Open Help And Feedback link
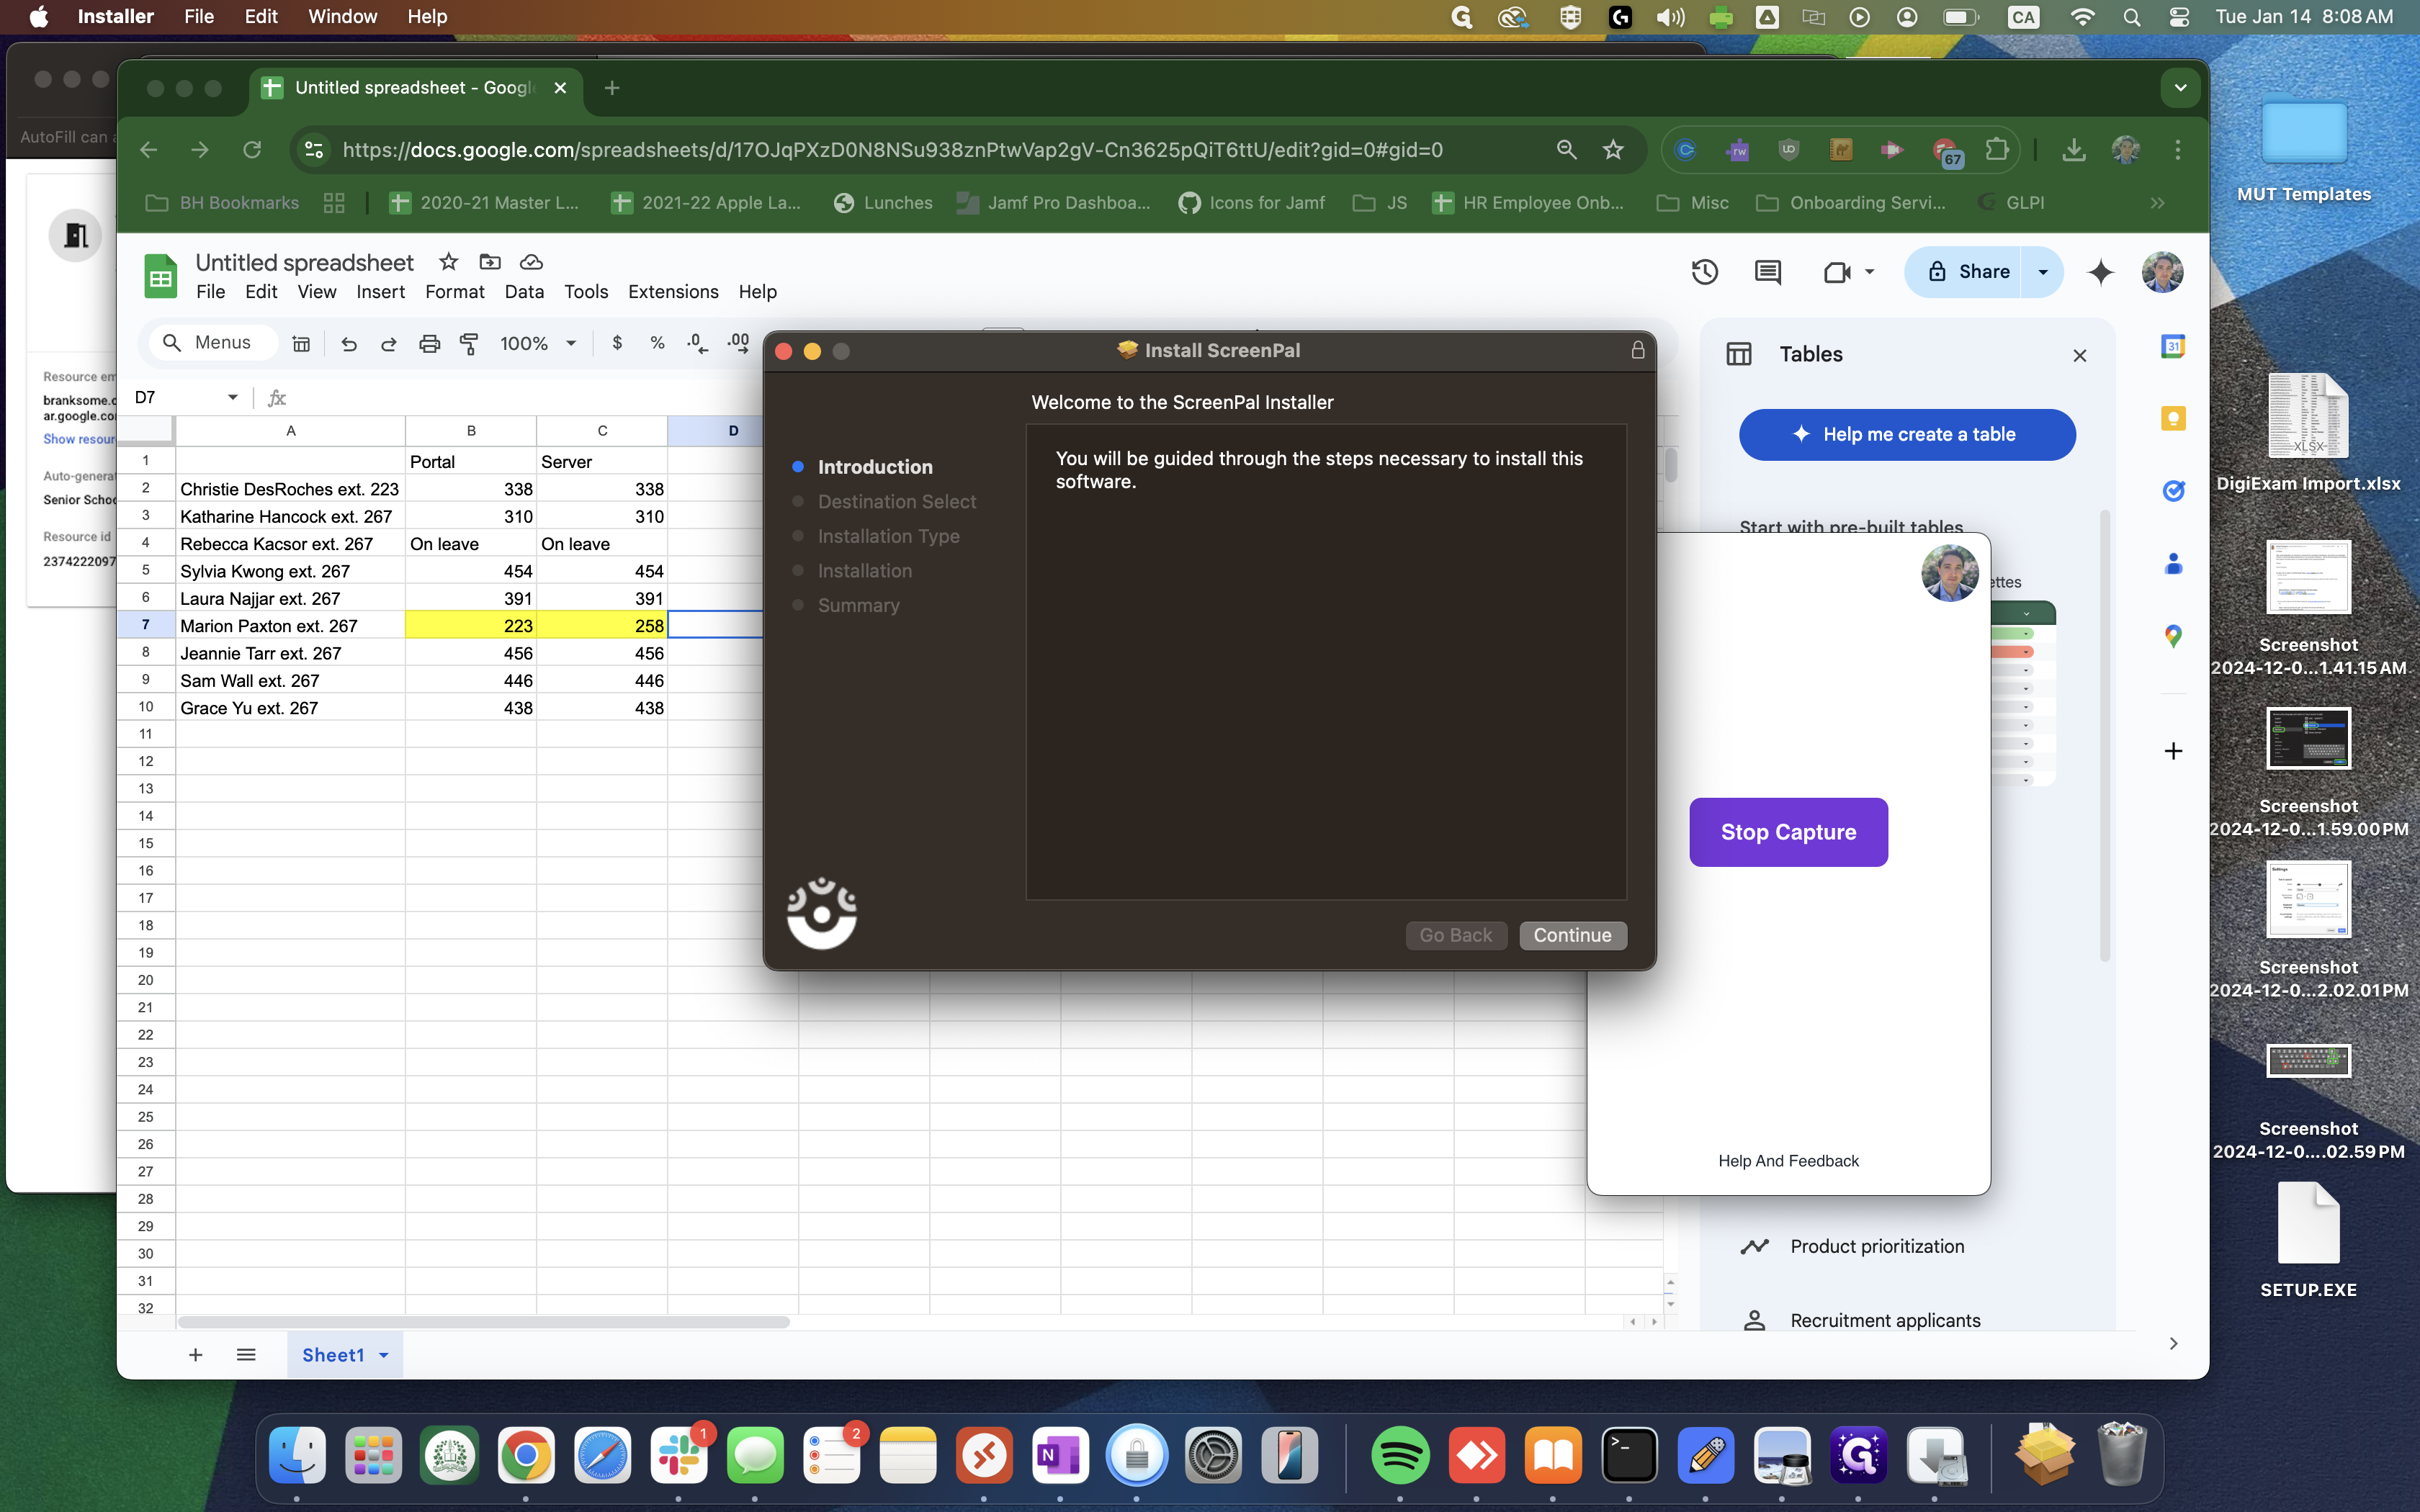The image size is (2420, 1512). (x=1788, y=1161)
